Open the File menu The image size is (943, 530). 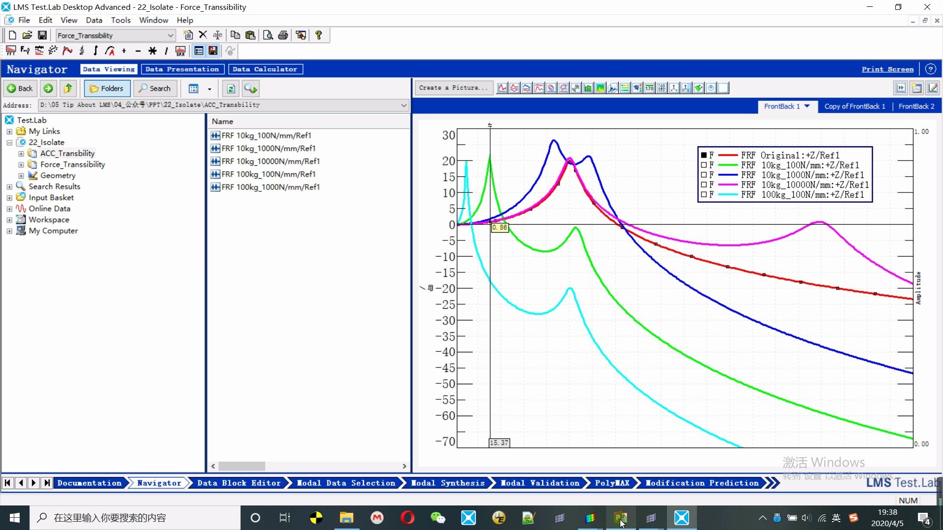coord(24,20)
